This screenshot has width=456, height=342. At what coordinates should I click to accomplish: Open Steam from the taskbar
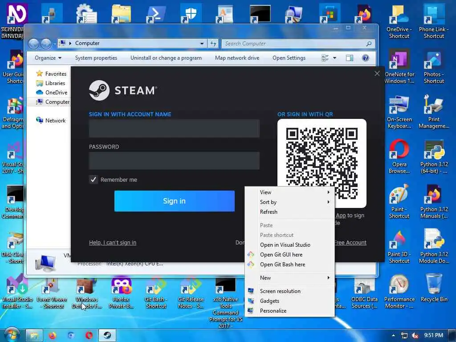[x=107, y=335]
